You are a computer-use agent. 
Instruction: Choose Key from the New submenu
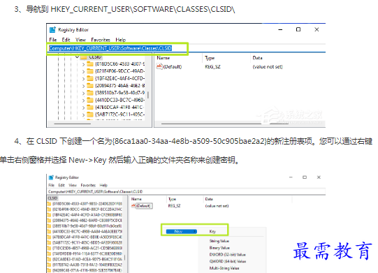(212, 231)
